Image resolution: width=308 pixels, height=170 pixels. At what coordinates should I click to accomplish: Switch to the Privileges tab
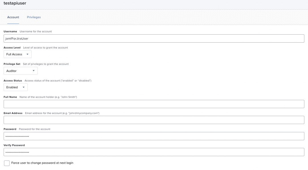click(x=34, y=17)
